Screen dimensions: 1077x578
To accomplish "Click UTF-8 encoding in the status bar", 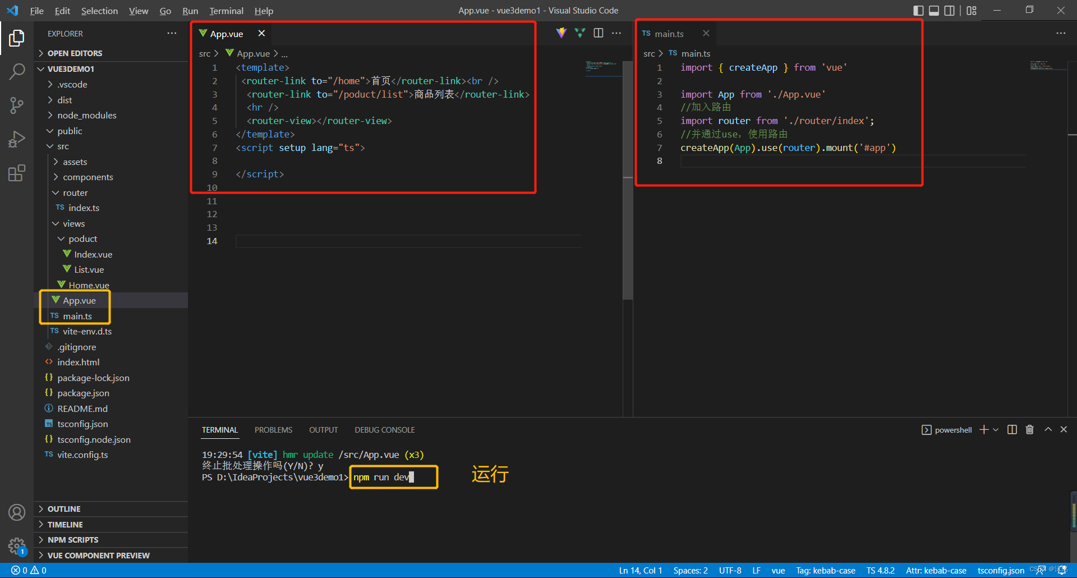I will point(730,570).
